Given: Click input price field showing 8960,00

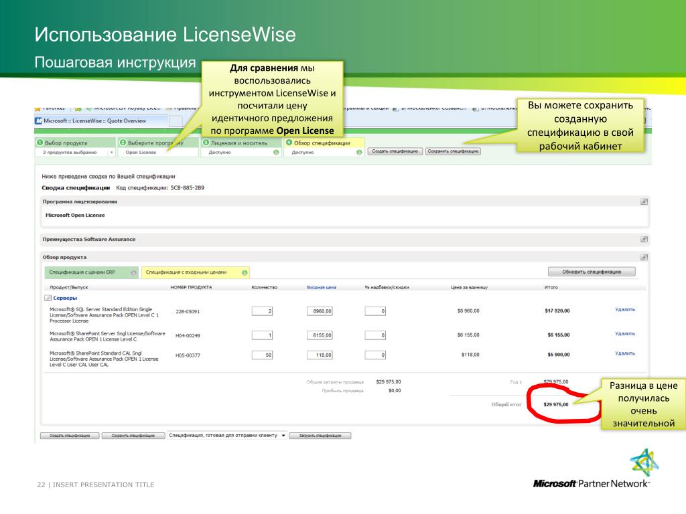Looking at the screenshot, I should click(320, 311).
